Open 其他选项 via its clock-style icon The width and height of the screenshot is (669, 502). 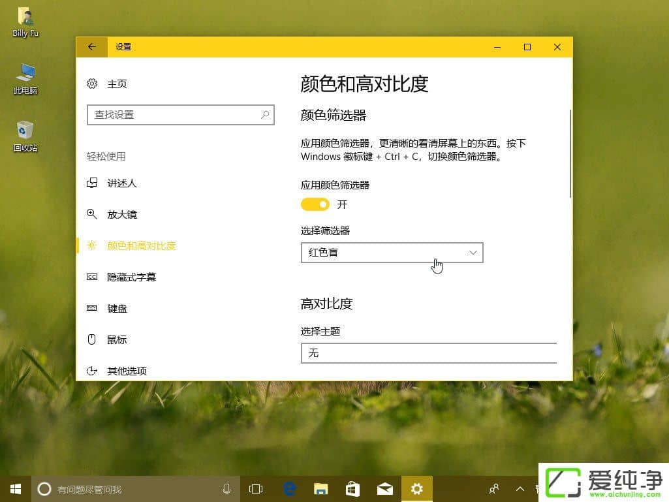[x=92, y=371]
